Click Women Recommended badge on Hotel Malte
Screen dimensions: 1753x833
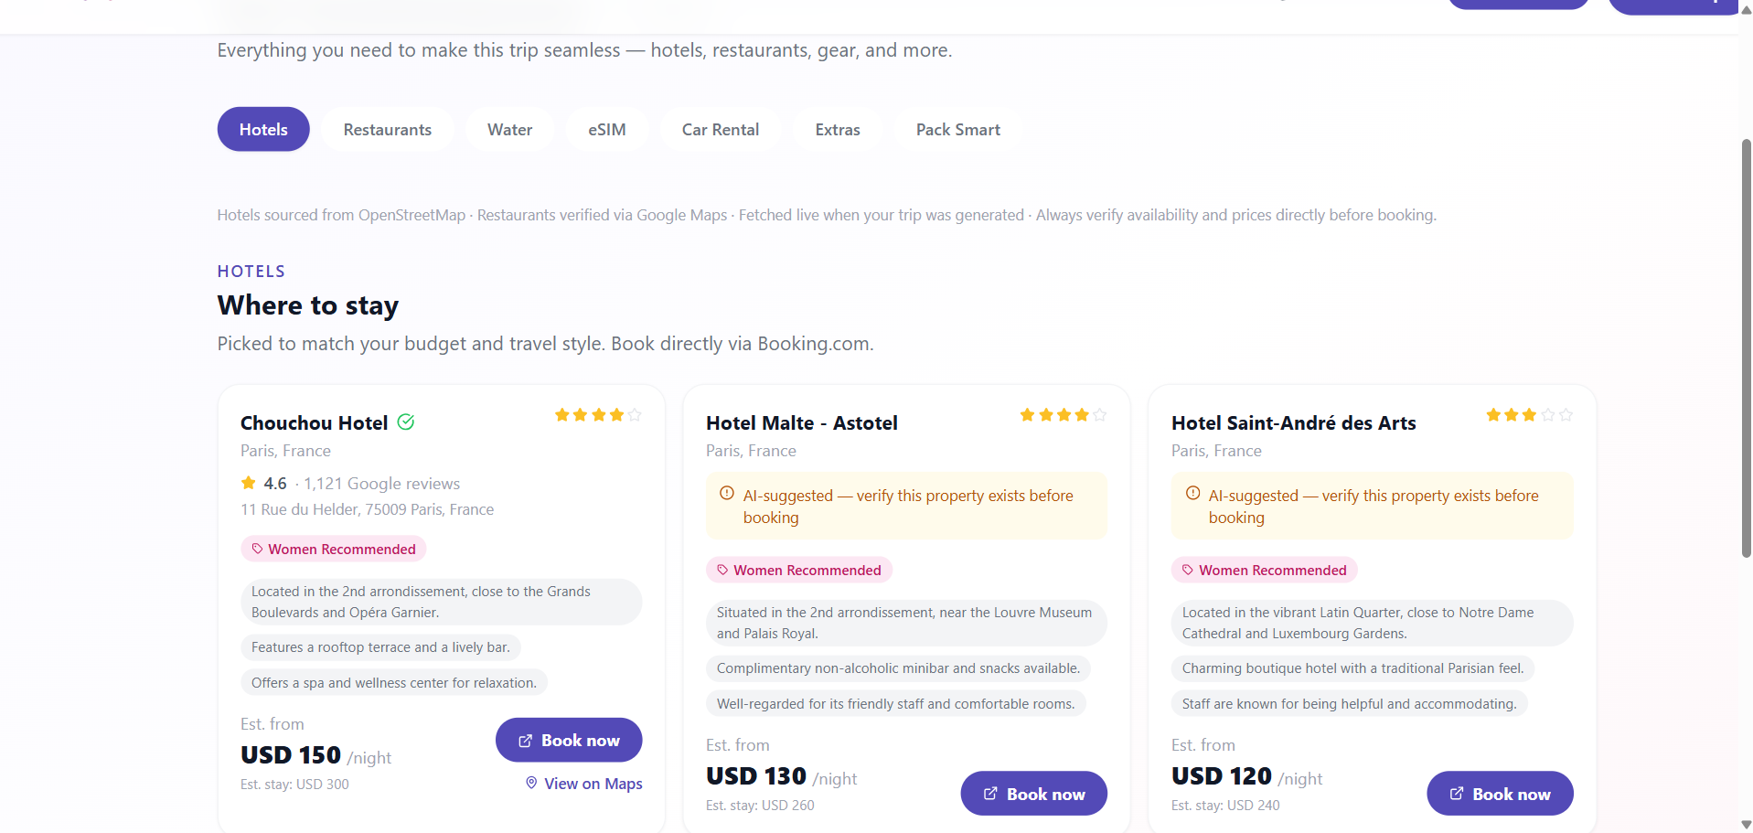(799, 570)
